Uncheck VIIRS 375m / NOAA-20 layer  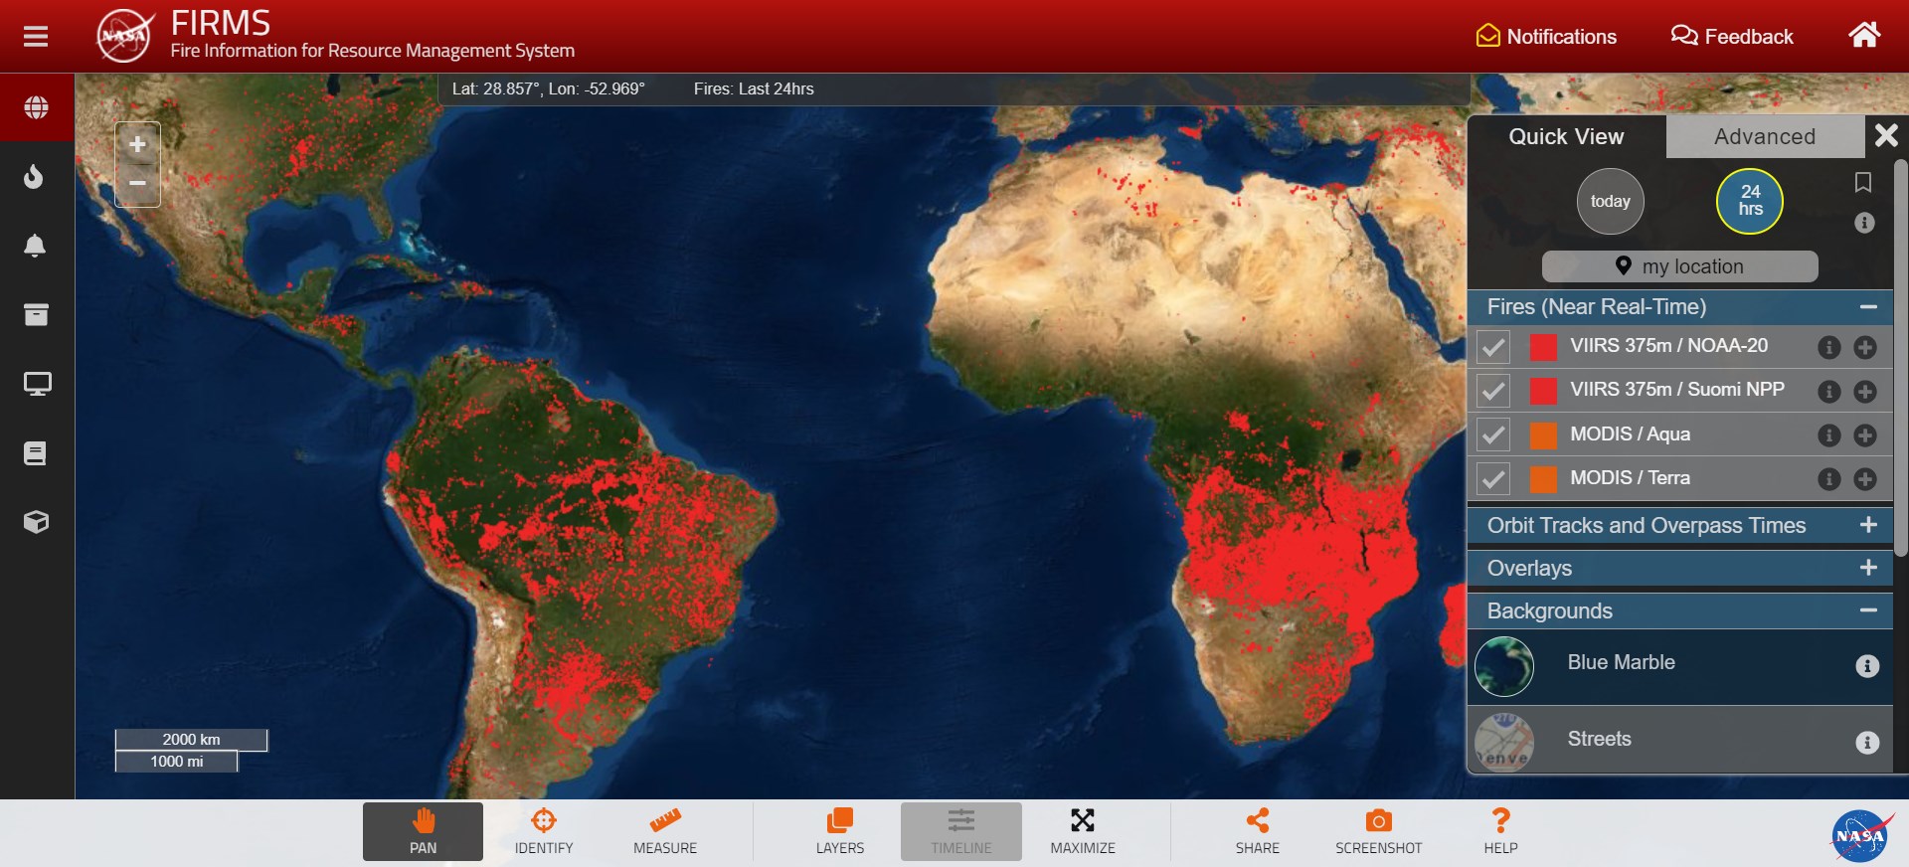point(1493,347)
